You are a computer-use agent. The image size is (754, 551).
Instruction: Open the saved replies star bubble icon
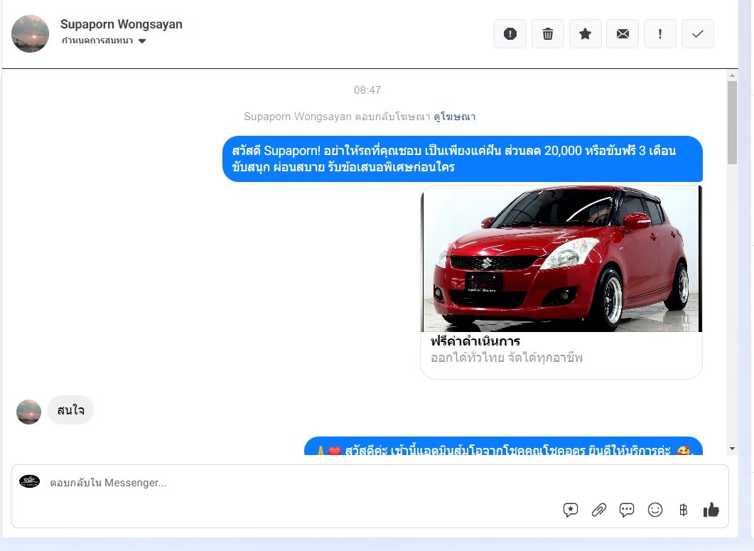tap(571, 510)
